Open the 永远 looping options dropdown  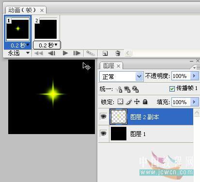(x=18, y=53)
